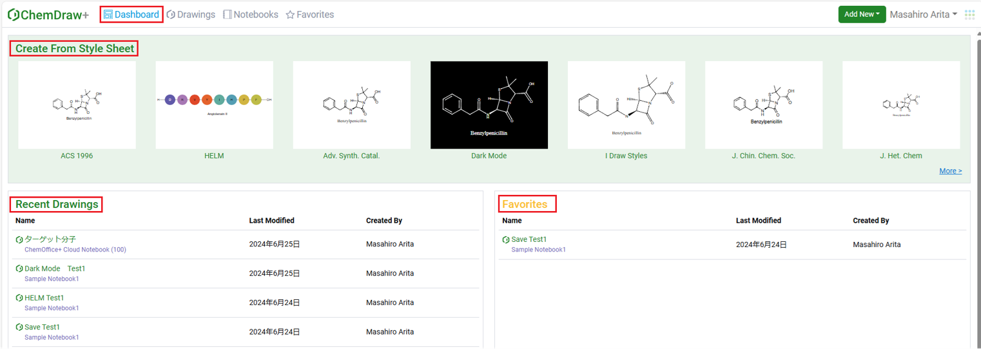The height and width of the screenshot is (350, 981).
Task: Open the Dashboard tab
Action: pyautogui.click(x=131, y=14)
